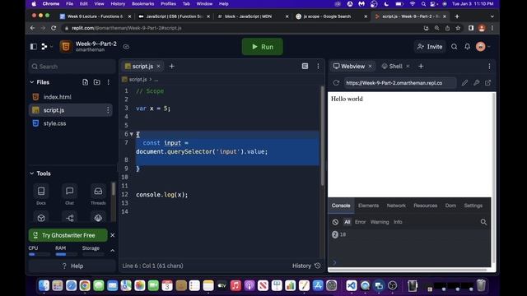Collapse the Tools section
The height and width of the screenshot is (296, 527).
click(x=32, y=173)
